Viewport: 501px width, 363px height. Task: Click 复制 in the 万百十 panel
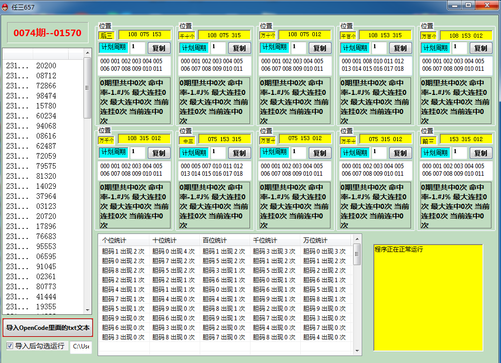click(320, 153)
